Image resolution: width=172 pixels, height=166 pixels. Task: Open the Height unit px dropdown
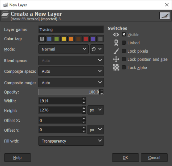[x=96, y=110]
